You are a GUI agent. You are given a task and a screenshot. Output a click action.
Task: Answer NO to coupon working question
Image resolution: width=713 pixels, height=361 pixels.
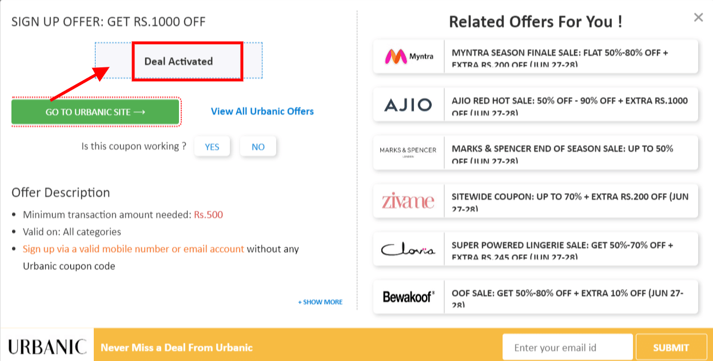pyautogui.click(x=258, y=146)
